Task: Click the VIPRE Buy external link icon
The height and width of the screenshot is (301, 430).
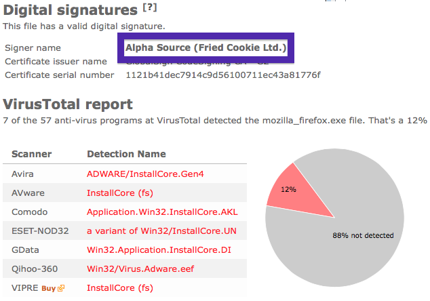Action: (61, 288)
